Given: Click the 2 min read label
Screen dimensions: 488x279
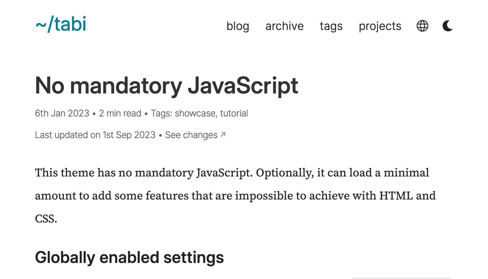Looking at the screenshot, I should pyautogui.click(x=120, y=113).
